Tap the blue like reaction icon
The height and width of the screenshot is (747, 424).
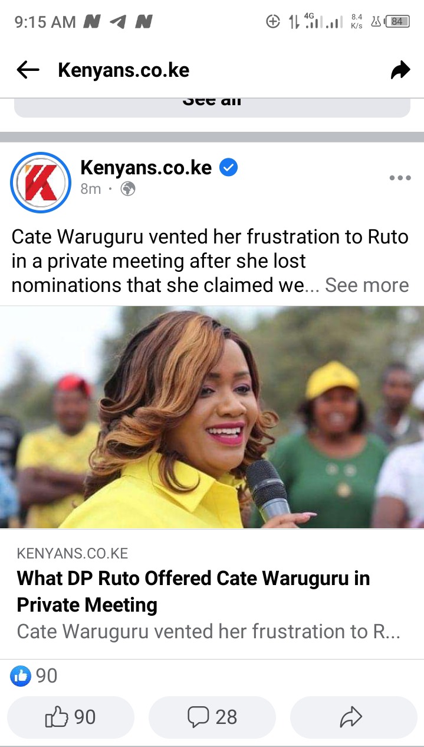click(21, 676)
